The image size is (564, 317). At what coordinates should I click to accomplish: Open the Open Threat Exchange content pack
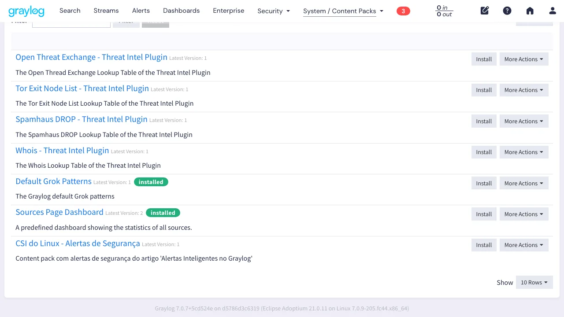pos(91,57)
